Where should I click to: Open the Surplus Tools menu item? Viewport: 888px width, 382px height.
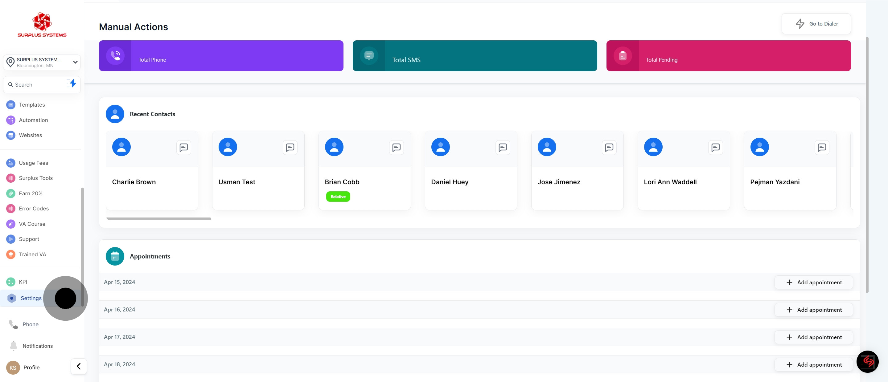pos(36,178)
